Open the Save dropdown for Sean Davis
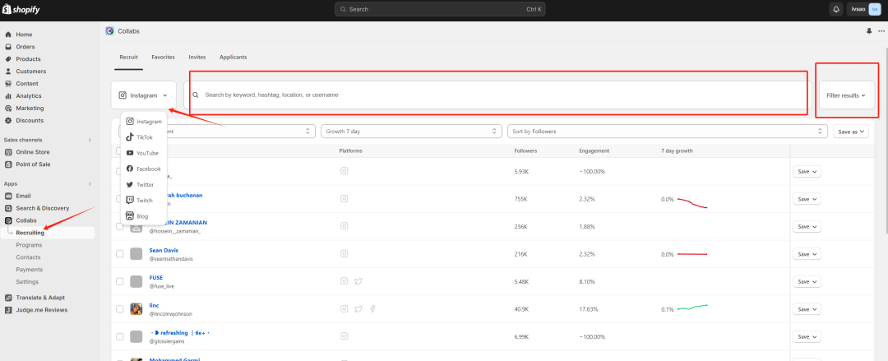This screenshot has height=361, width=888. point(807,254)
